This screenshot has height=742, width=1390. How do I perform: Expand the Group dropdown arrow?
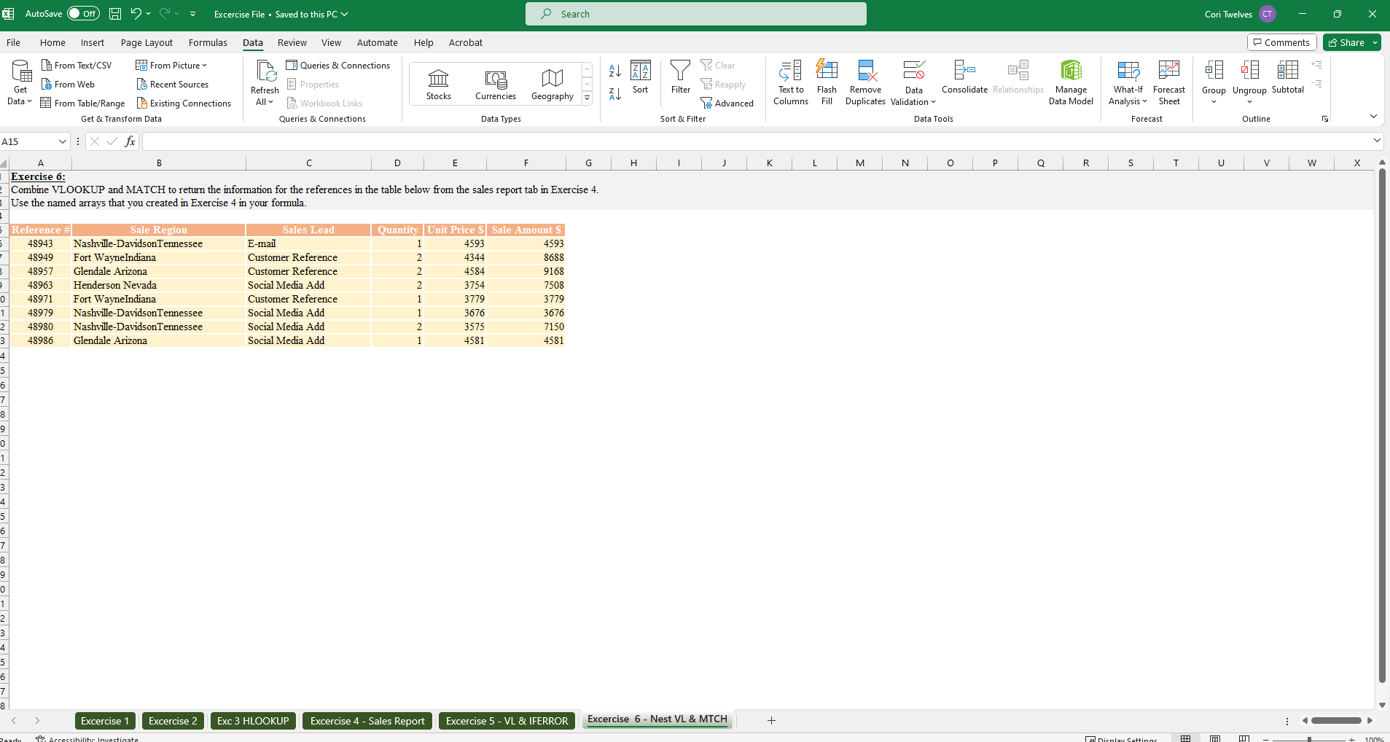click(1214, 102)
